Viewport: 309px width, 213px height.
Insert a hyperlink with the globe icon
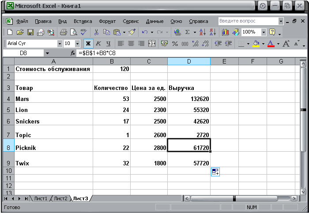pyautogui.click(x=177, y=32)
